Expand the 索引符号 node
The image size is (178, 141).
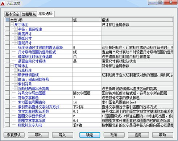pyautogui.click(x=16, y=84)
